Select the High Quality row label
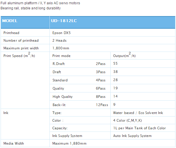 63,97
